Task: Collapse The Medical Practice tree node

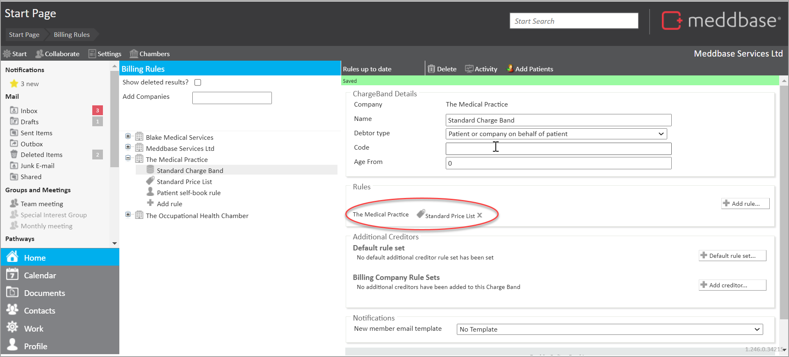Action: point(128,158)
